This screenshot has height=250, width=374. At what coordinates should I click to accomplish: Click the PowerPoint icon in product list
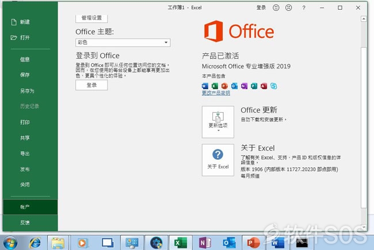(x=224, y=86)
